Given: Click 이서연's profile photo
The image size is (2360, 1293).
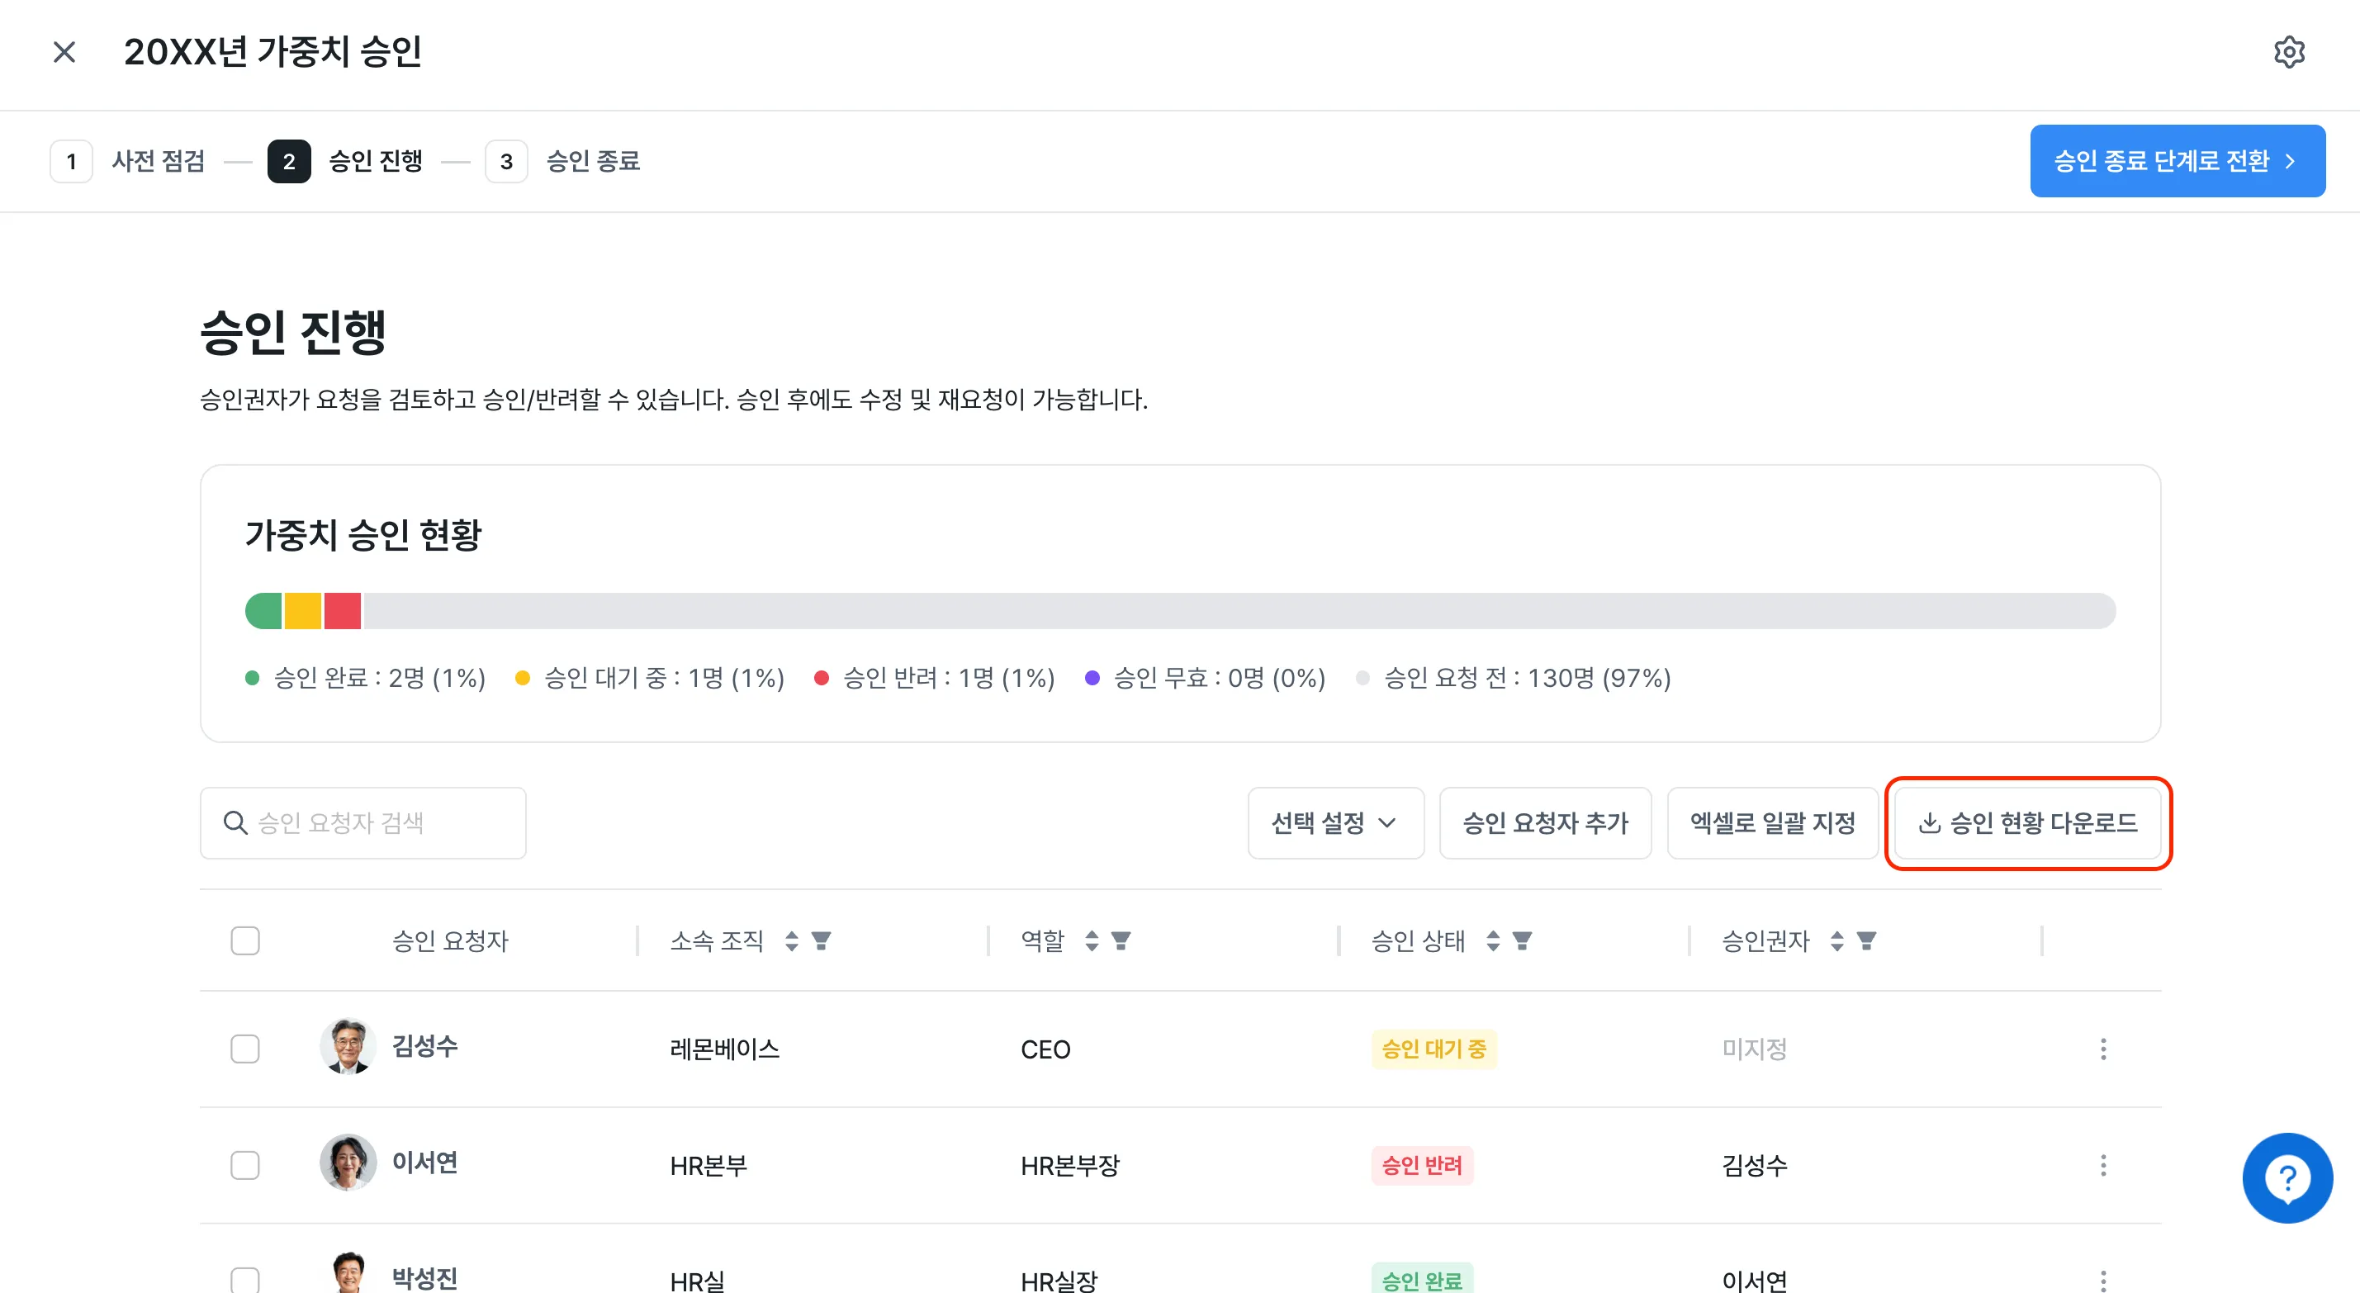Looking at the screenshot, I should tap(347, 1163).
